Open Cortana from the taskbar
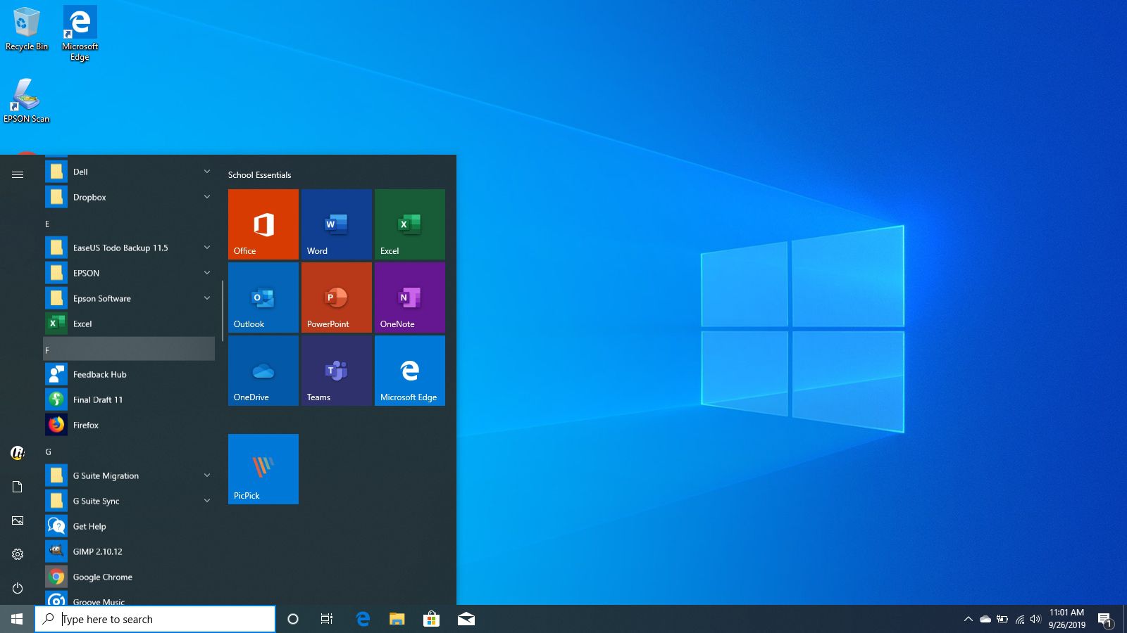Screen dimensions: 1127x633 293,619
